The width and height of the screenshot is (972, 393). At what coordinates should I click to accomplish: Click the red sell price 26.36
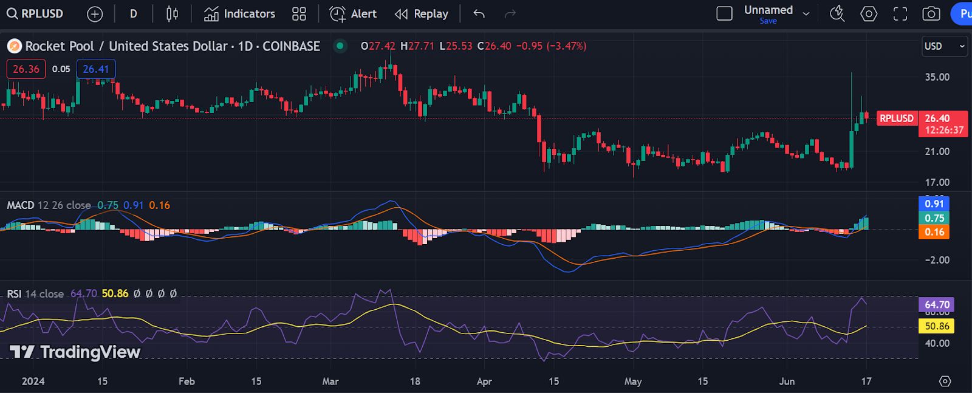click(26, 69)
